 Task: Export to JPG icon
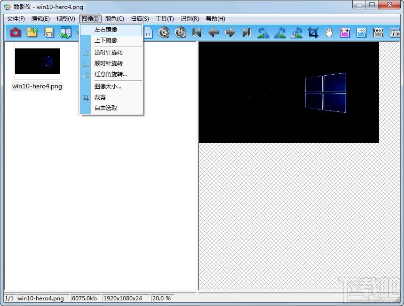coord(362,32)
